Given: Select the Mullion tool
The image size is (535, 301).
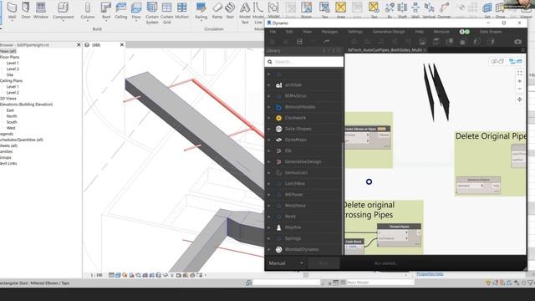Looking at the screenshot, I should point(182,10).
